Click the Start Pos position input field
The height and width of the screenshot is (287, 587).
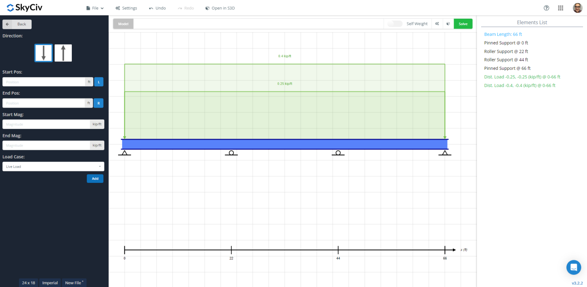pyautogui.click(x=44, y=82)
